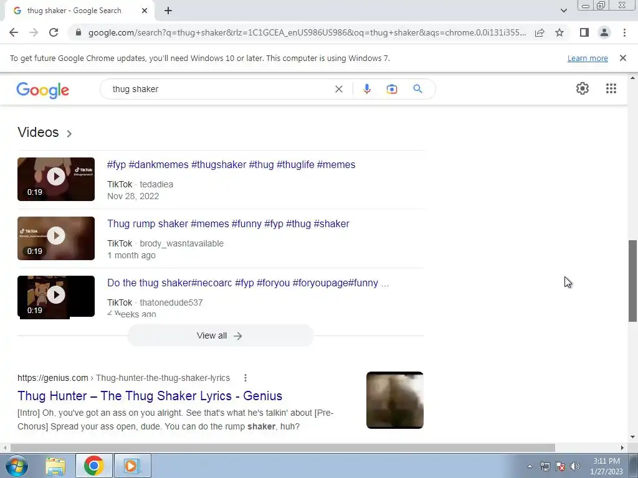This screenshot has height=478, width=638.
Task: Click the horizontal scrollbar thumb
Action: click(x=283, y=448)
